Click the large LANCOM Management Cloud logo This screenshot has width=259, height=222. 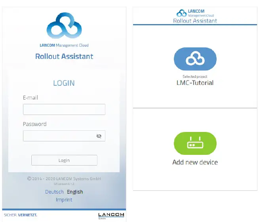click(64, 26)
